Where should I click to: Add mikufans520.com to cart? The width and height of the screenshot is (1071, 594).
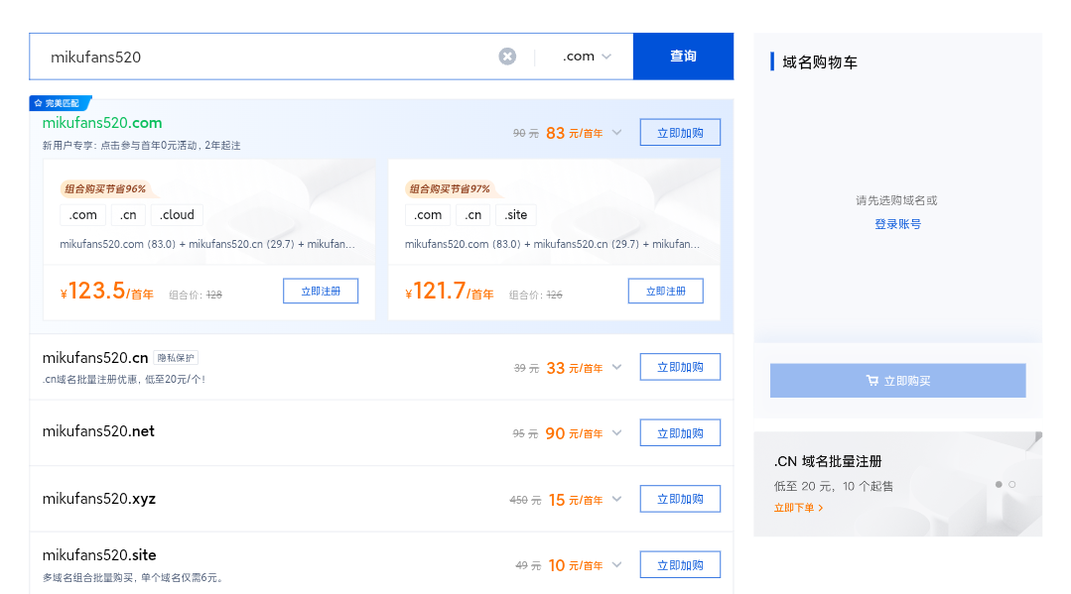pos(680,133)
